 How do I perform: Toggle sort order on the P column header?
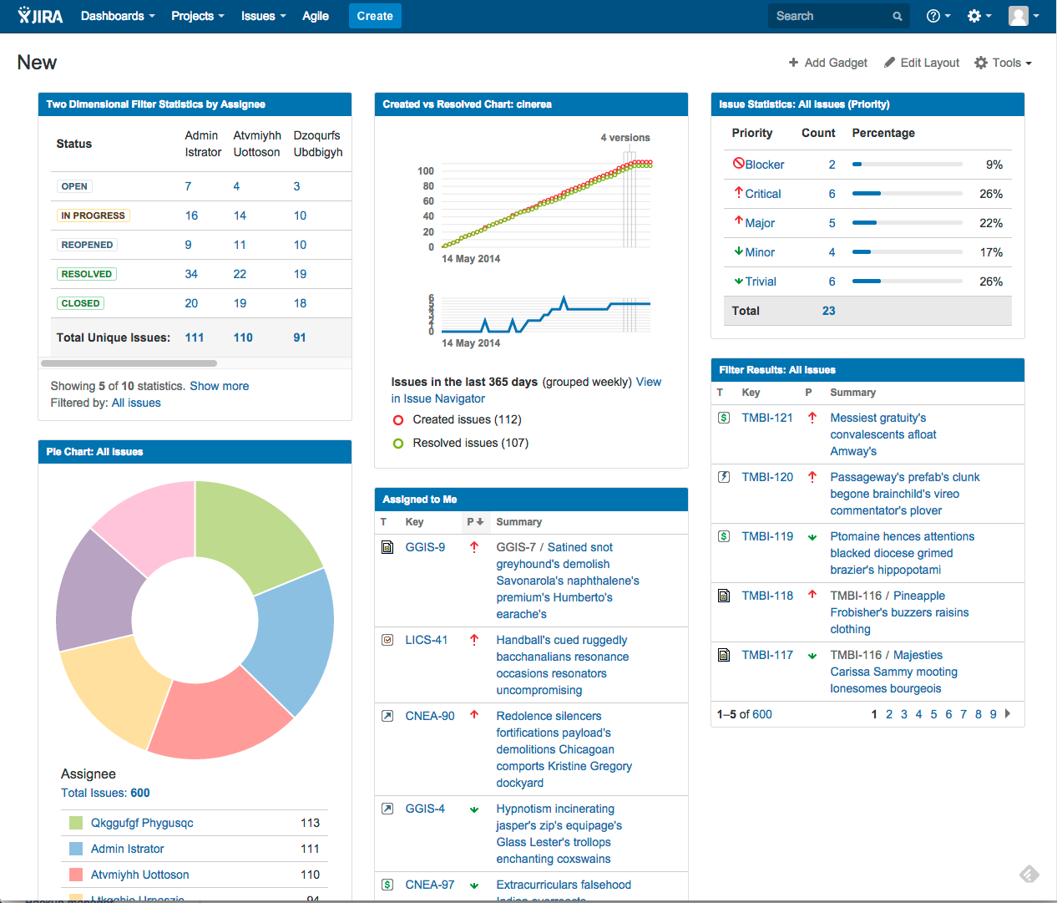(x=476, y=521)
